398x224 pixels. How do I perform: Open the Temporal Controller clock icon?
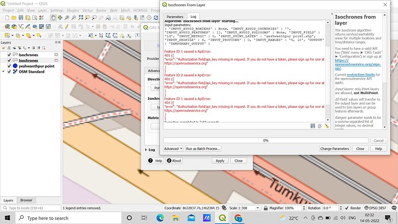pyautogui.click(x=149, y=17)
